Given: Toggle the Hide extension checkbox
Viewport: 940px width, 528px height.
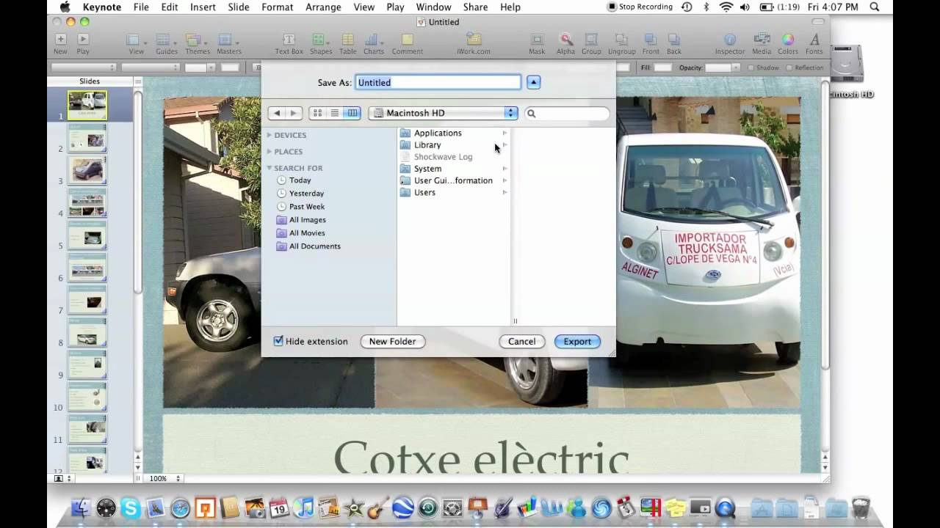Looking at the screenshot, I should [278, 341].
